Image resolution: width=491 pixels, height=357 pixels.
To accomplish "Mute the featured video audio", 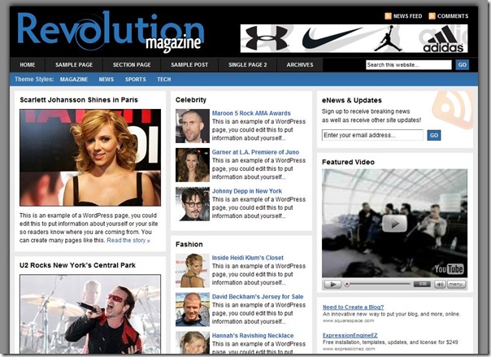I will pyautogui.click(x=440, y=285).
